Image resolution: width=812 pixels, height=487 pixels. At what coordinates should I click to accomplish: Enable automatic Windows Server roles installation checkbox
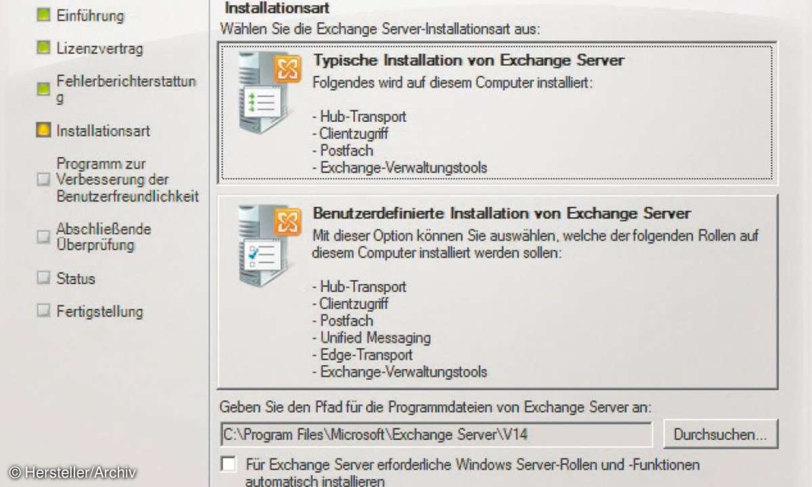[x=229, y=465]
